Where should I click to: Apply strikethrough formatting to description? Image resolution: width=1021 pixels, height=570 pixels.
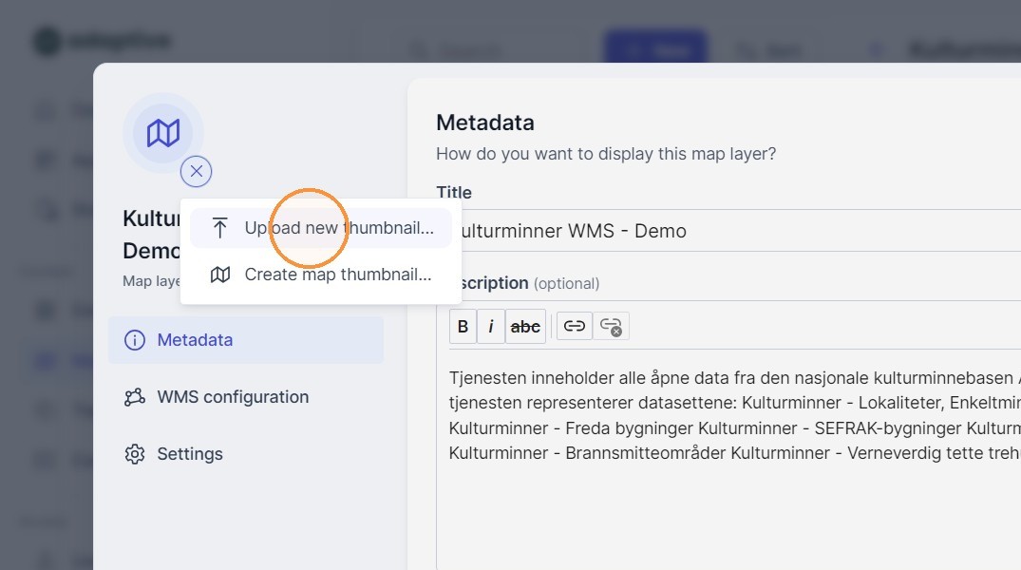[525, 327]
